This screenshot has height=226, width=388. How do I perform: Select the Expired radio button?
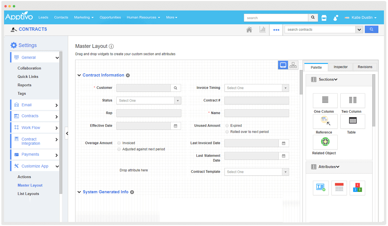click(x=227, y=126)
